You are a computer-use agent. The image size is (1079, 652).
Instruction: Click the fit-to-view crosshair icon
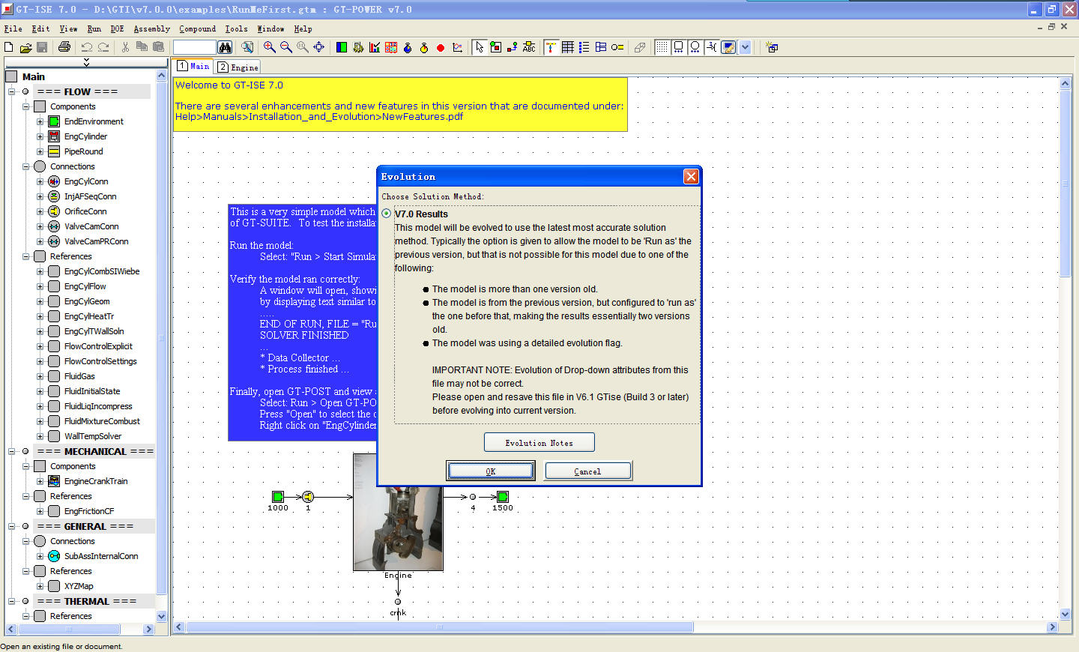[x=319, y=47]
